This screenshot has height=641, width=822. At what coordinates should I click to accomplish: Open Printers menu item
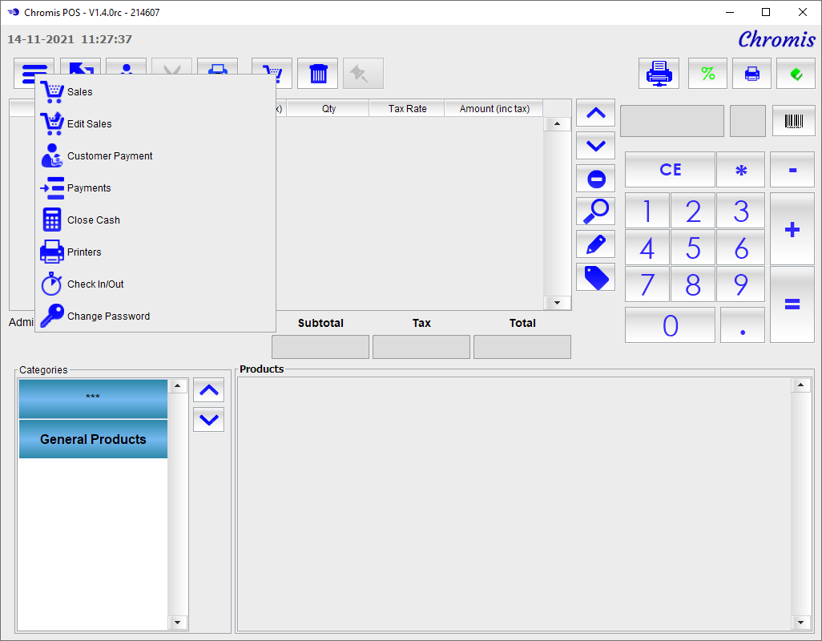coord(155,252)
